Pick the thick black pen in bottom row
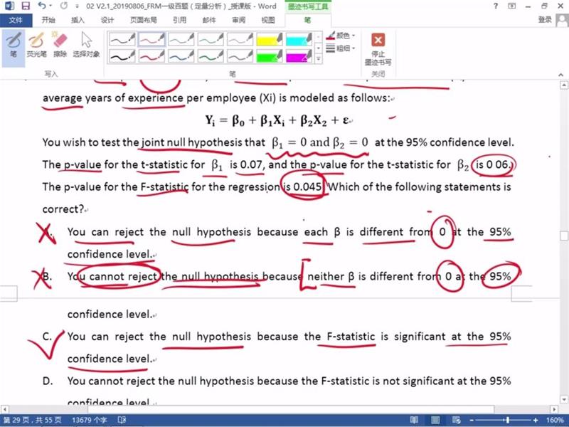The image size is (569, 427). [122, 56]
